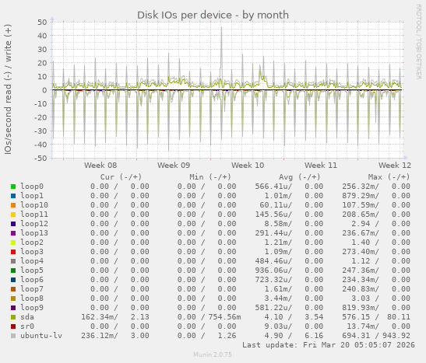Click the green loop0 legend swatch
The image size is (426, 363).
click(13, 187)
